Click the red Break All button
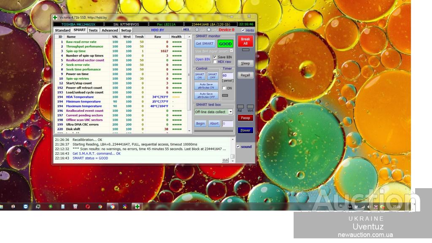The height and width of the screenshot is (243, 432). coord(245,41)
